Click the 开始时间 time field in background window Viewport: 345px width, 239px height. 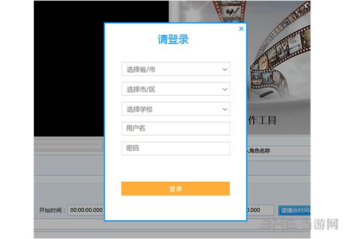pos(86,210)
